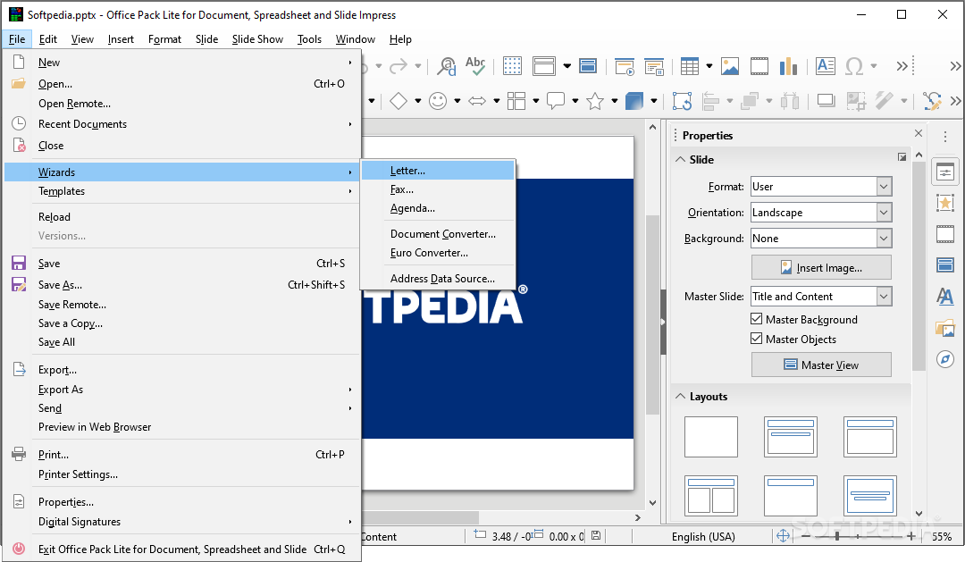Adjust the zoom slider handle

(x=837, y=536)
